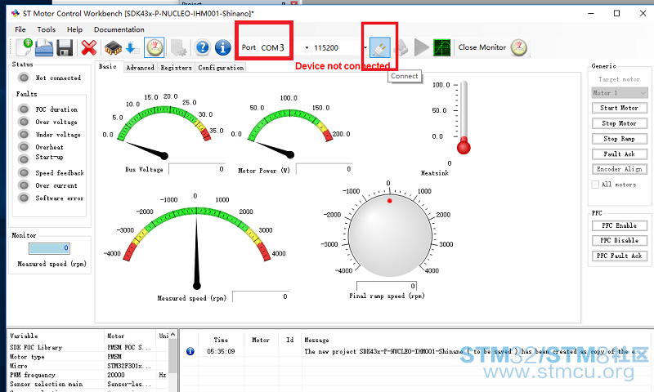Screen dimensions: 654x392
Task: Click the Close Monitor button
Action: point(482,47)
